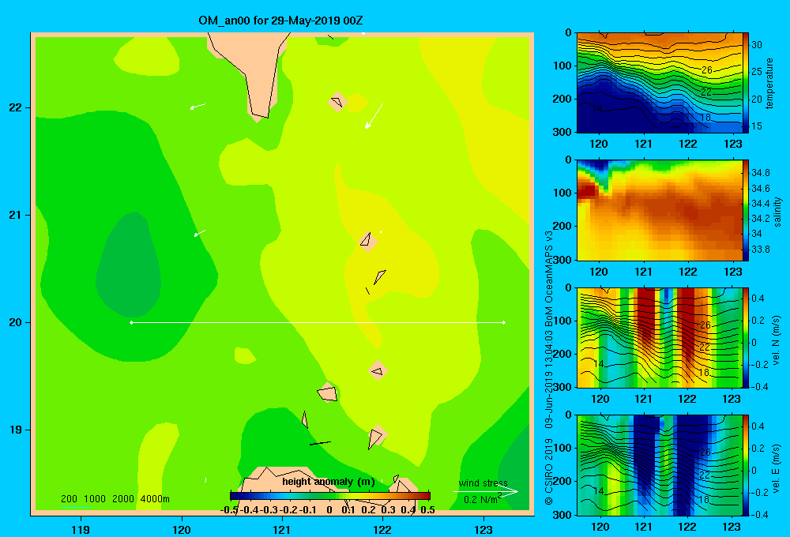790x537 pixels.
Task: Click the wind stress reference arrow in legend
Action: pyautogui.click(x=486, y=492)
